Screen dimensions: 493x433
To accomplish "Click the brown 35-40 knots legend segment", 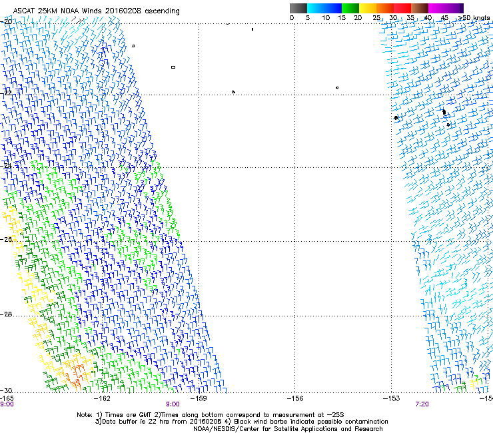I will click(x=420, y=8).
